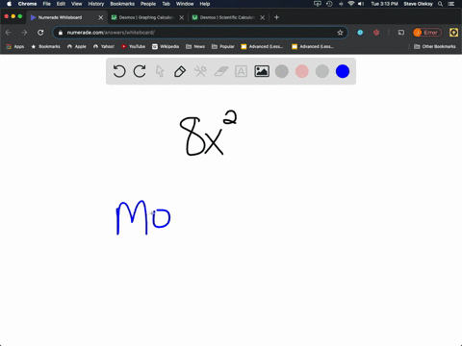Open the History menu
Screen dimensions: 462x346
96,4
